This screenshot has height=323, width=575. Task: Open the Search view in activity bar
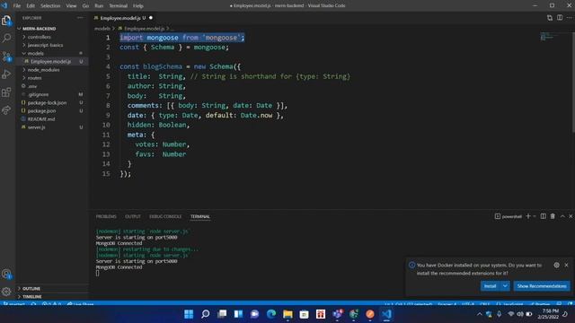coord(6,38)
